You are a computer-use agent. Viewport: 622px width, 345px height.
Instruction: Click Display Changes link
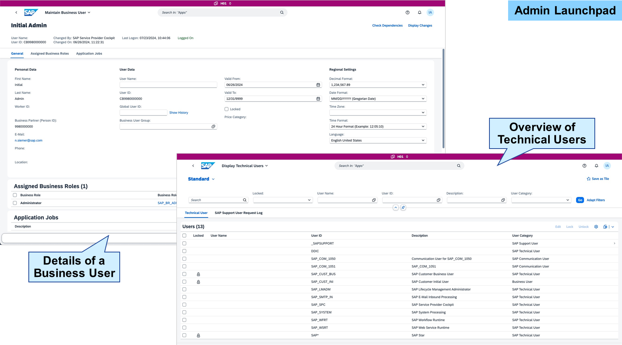coord(420,26)
